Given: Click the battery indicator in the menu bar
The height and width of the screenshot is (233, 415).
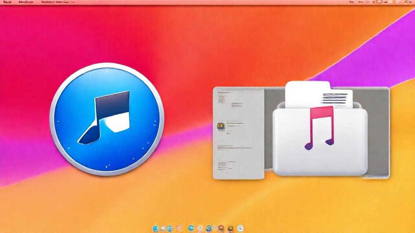Looking at the screenshot, I should (379, 2).
